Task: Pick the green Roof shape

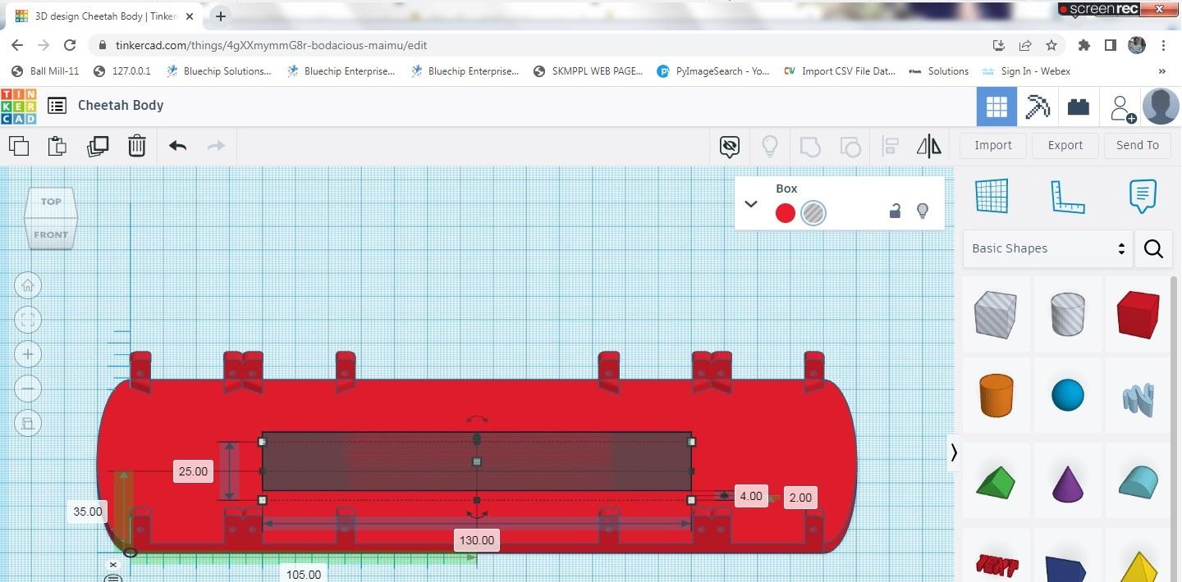Action: coord(995,481)
